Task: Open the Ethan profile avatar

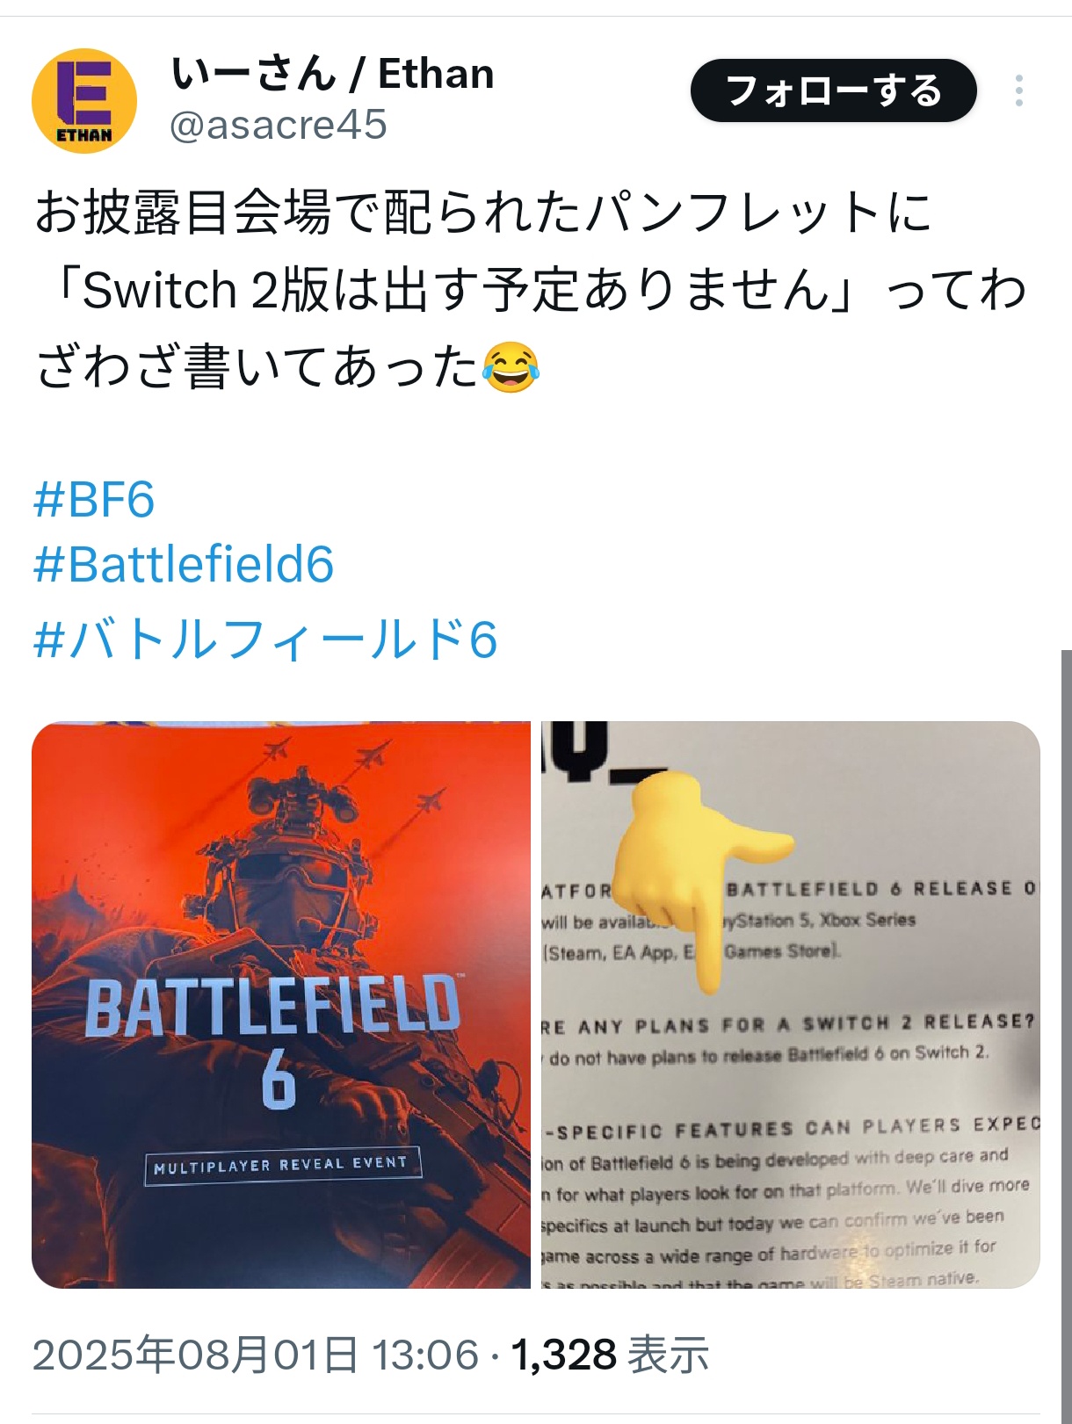Action: click(84, 101)
